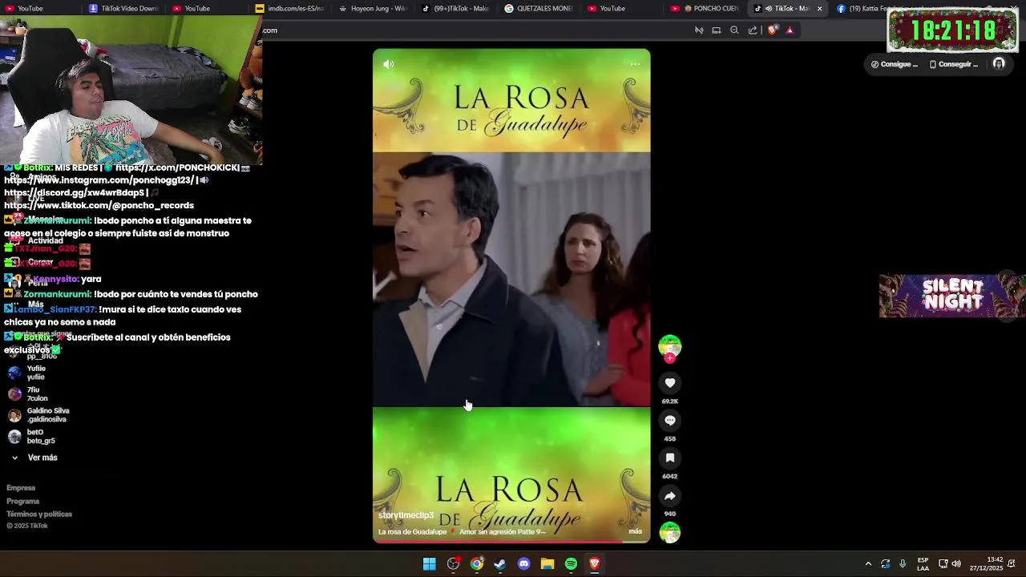The height and width of the screenshot is (577, 1026).
Task: Open Discord from the taskbar
Action: 524,564
